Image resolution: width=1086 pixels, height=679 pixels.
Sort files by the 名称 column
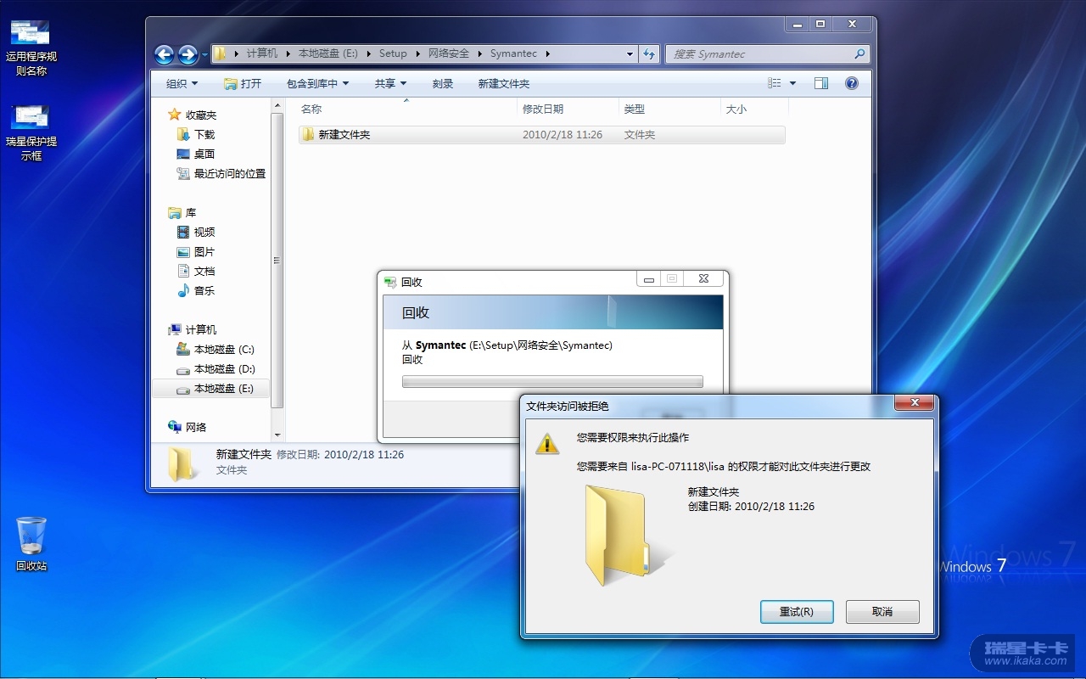click(x=406, y=109)
